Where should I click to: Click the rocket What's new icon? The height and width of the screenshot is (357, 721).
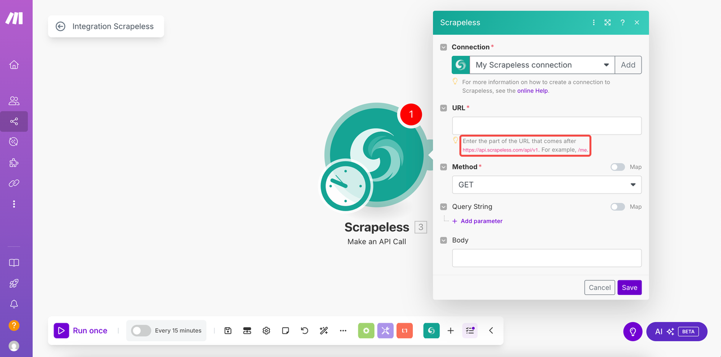coord(14,284)
